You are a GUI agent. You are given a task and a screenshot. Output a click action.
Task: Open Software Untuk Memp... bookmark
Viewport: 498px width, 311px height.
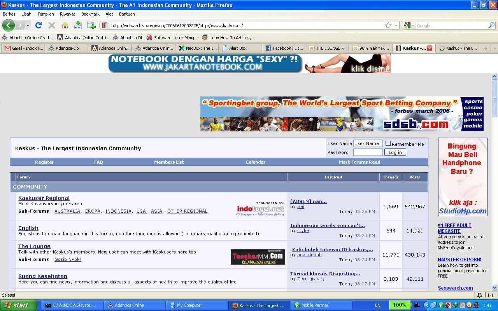click(x=173, y=38)
